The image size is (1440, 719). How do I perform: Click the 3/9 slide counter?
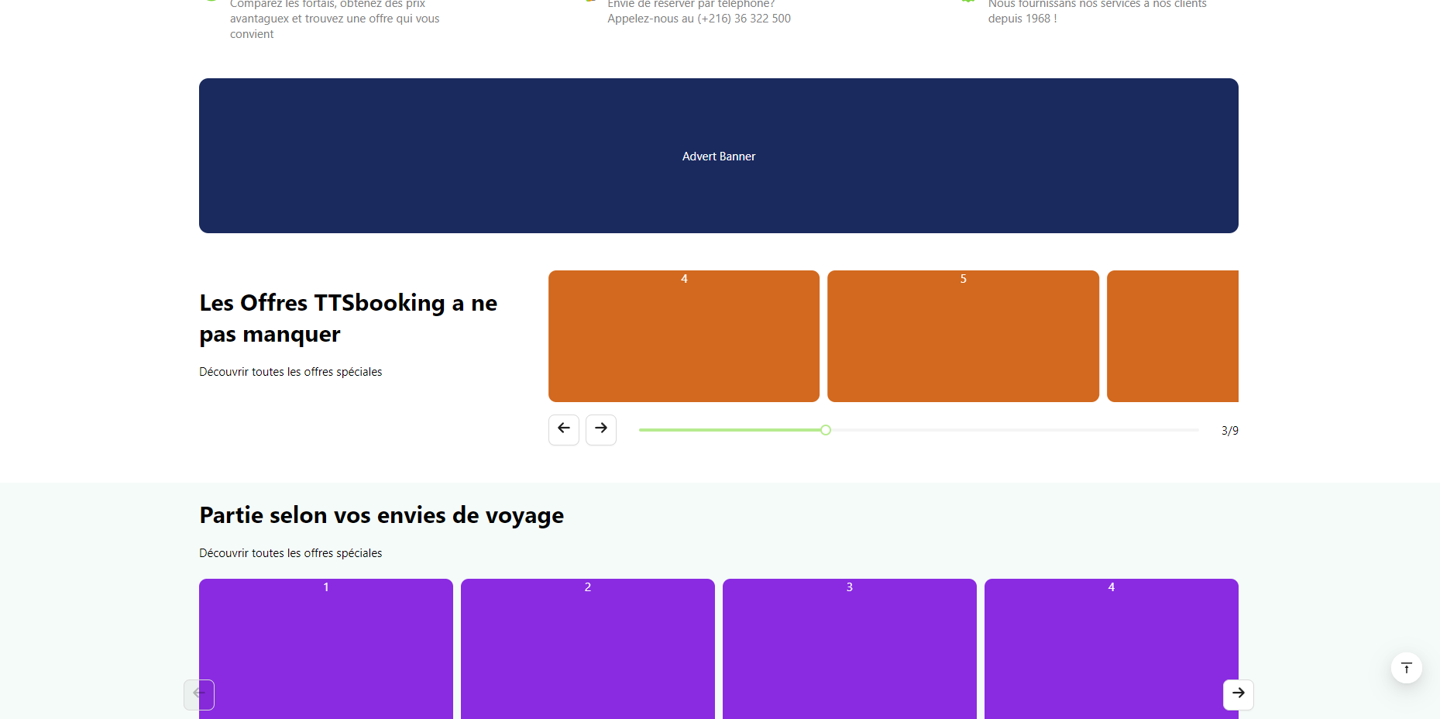[x=1229, y=431]
